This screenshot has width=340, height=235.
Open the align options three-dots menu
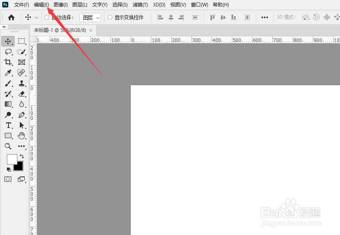click(x=265, y=17)
